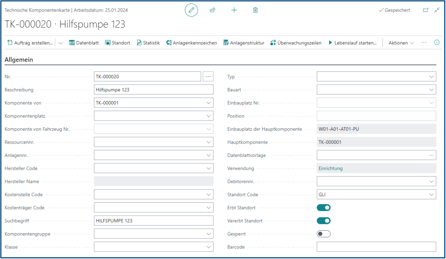The width and height of the screenshot is (446, 259).
Task: Click the Barcode field
Action: [376, 247]
